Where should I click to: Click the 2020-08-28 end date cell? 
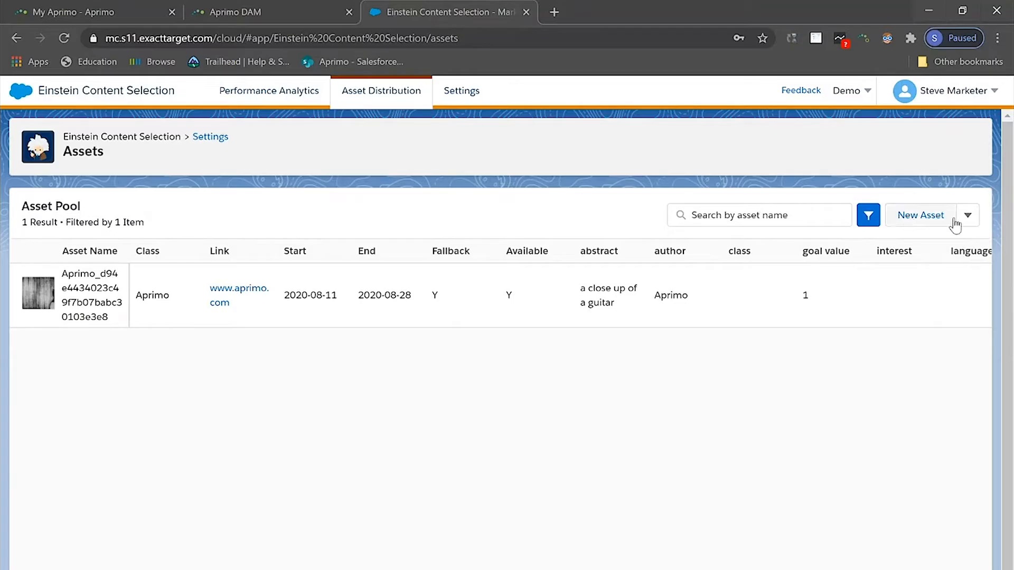(384, 295)
